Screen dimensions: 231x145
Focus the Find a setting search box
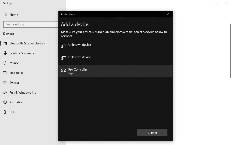coord(31,24)
